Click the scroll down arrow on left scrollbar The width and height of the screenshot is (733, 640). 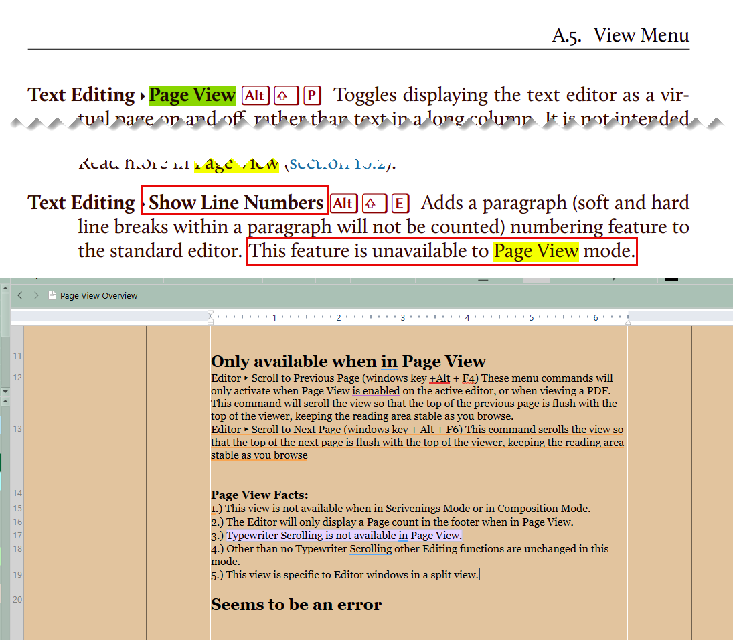(5, 390)
